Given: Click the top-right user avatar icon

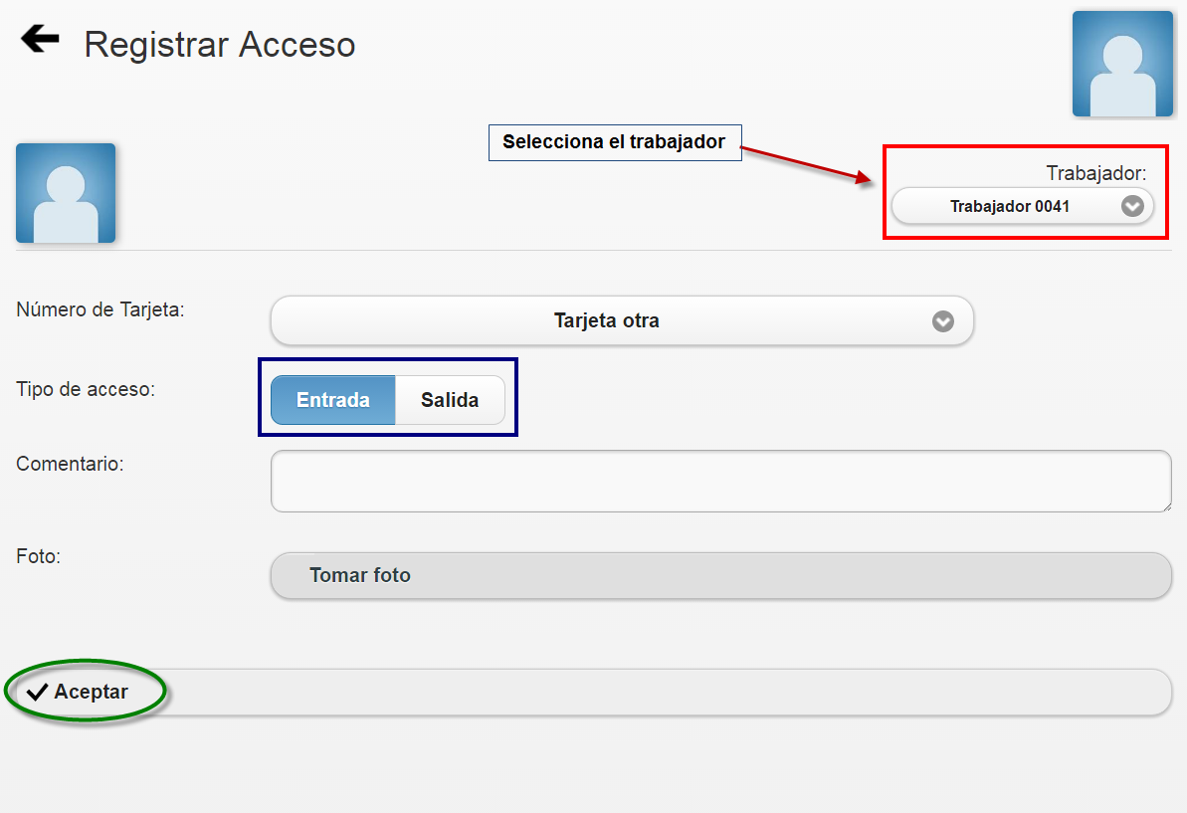Looking at the screenshot, I should (x=1122, y=64).
